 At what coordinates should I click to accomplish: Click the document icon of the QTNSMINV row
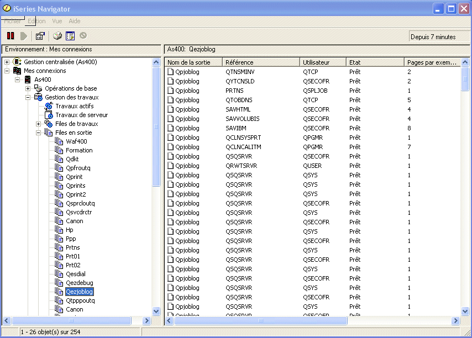coord(171,72)
